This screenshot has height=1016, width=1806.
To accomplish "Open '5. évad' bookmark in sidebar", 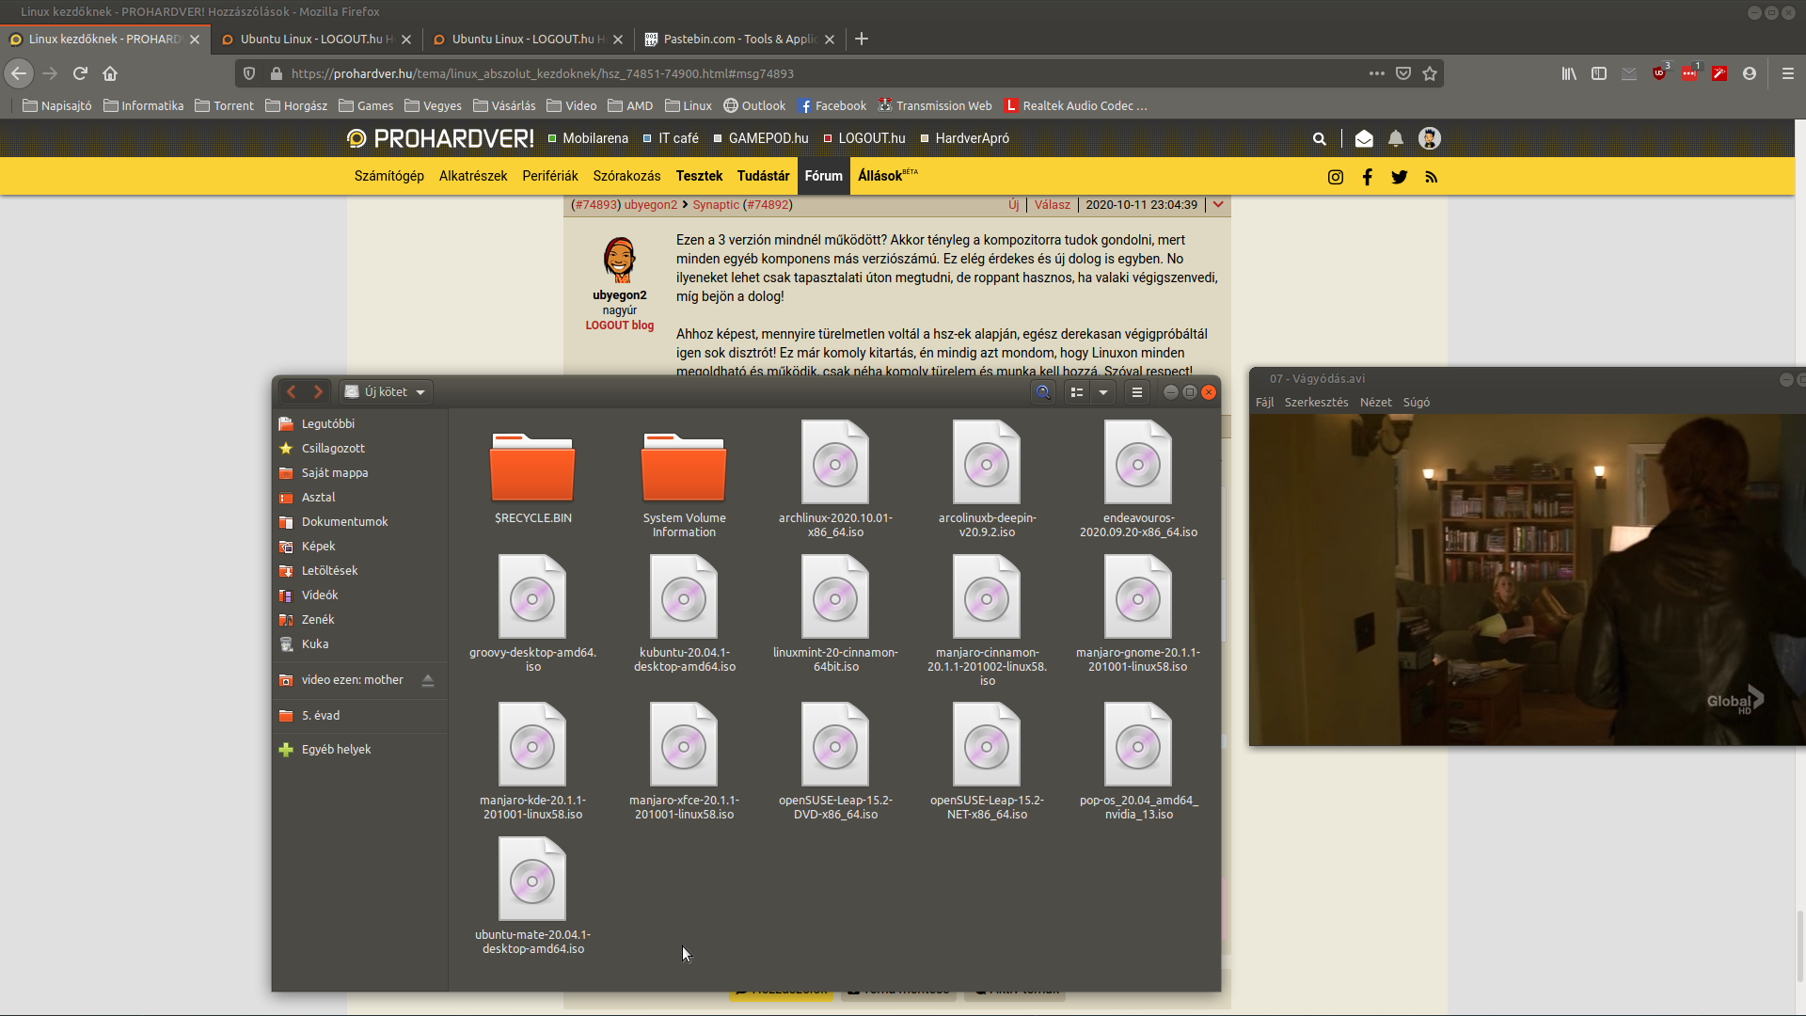I will tap(321, 715).
